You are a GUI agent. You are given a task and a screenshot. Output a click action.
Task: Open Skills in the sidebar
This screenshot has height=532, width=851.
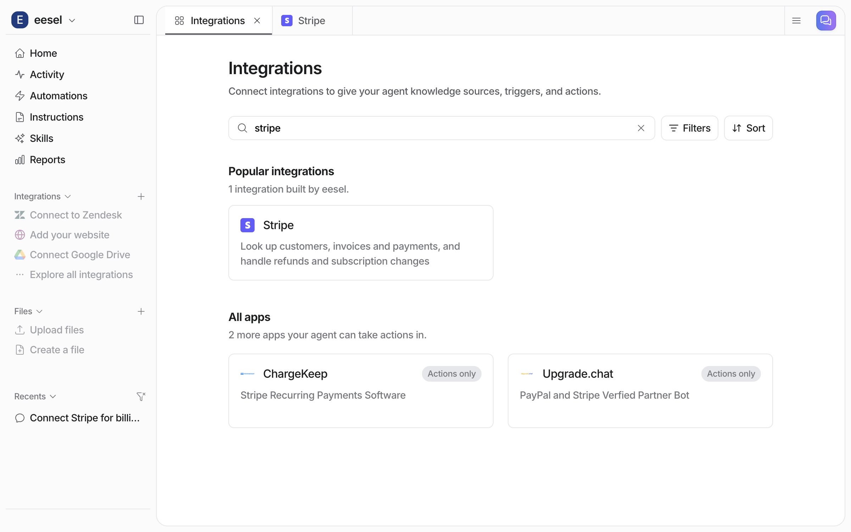click(78, 138)
